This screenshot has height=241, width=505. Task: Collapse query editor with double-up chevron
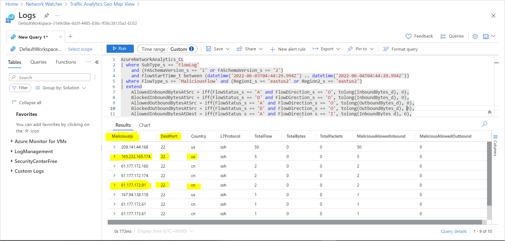coord(489,112)
